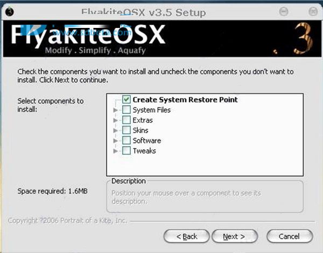The image size is (323, 253).
Task: Uncheck Create System Restore Point
Action: (127, 99)
